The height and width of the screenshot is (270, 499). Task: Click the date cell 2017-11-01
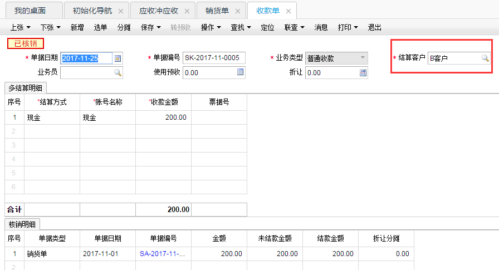click(x=107, y=254)
